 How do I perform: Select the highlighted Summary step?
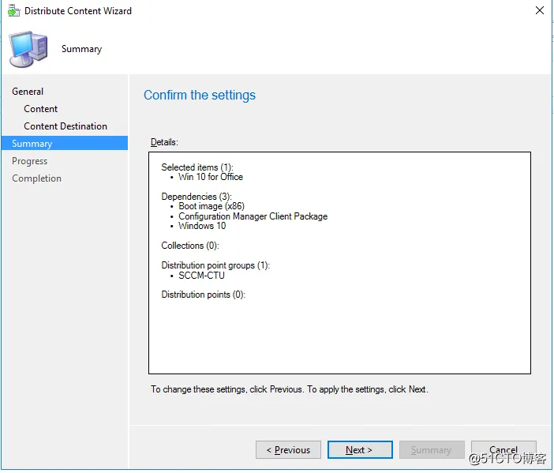click(x=65, y=143)
